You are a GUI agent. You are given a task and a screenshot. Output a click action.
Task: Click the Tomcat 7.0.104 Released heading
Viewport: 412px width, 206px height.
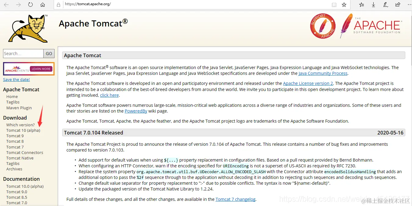click(94, 133)
